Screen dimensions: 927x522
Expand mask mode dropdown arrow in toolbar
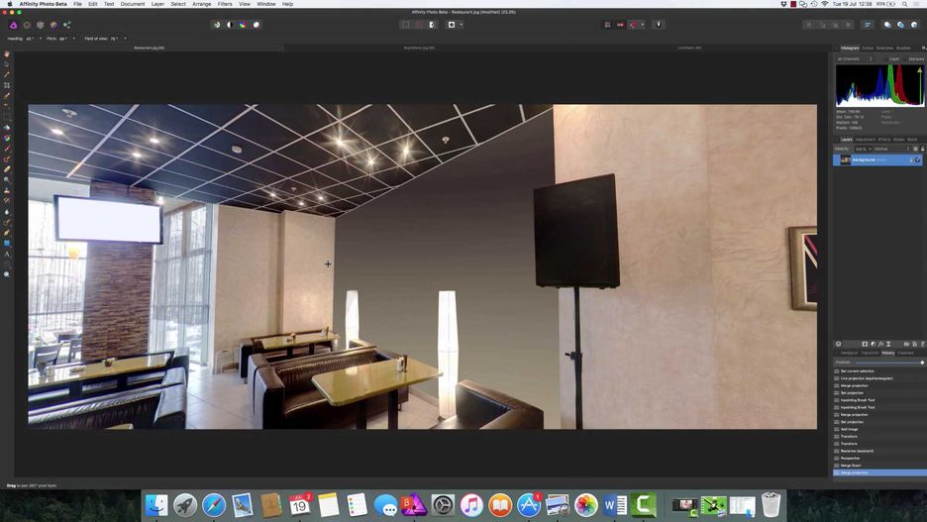point(462,25)
